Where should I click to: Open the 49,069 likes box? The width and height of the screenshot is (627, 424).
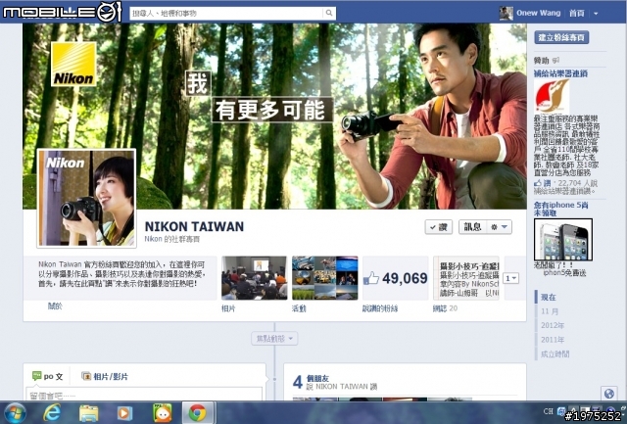pyautogui.click(x=396, y=278)
